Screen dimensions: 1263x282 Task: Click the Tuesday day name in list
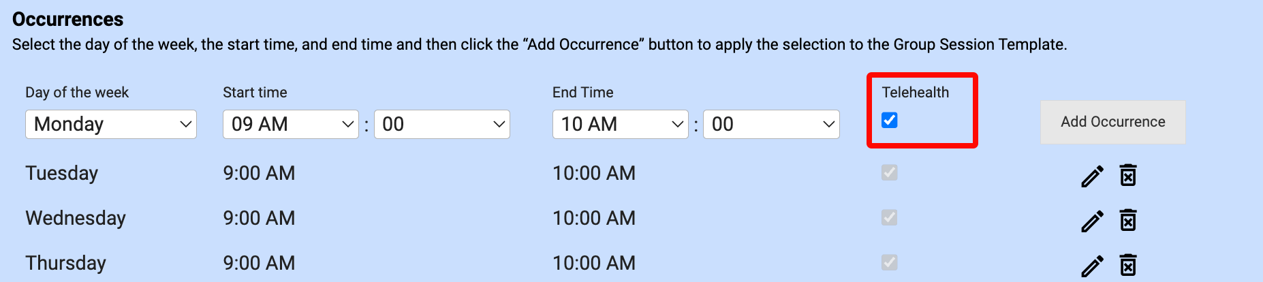62,173
